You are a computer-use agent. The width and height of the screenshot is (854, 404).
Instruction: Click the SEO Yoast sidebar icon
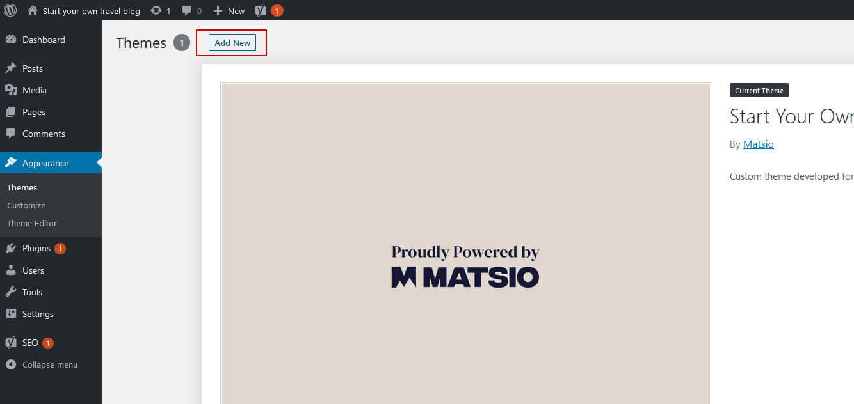11,343
